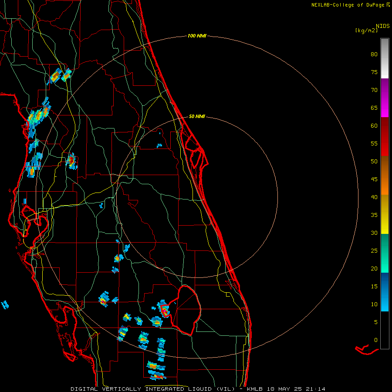Click legend value 40
Screen dimensions: 392x392
374,197
